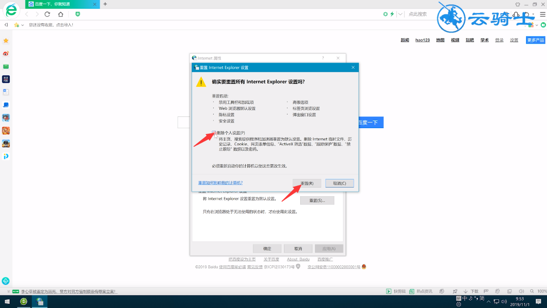547x308 pixels.
Task: Open a new browser tab
Action: point(105,4)
